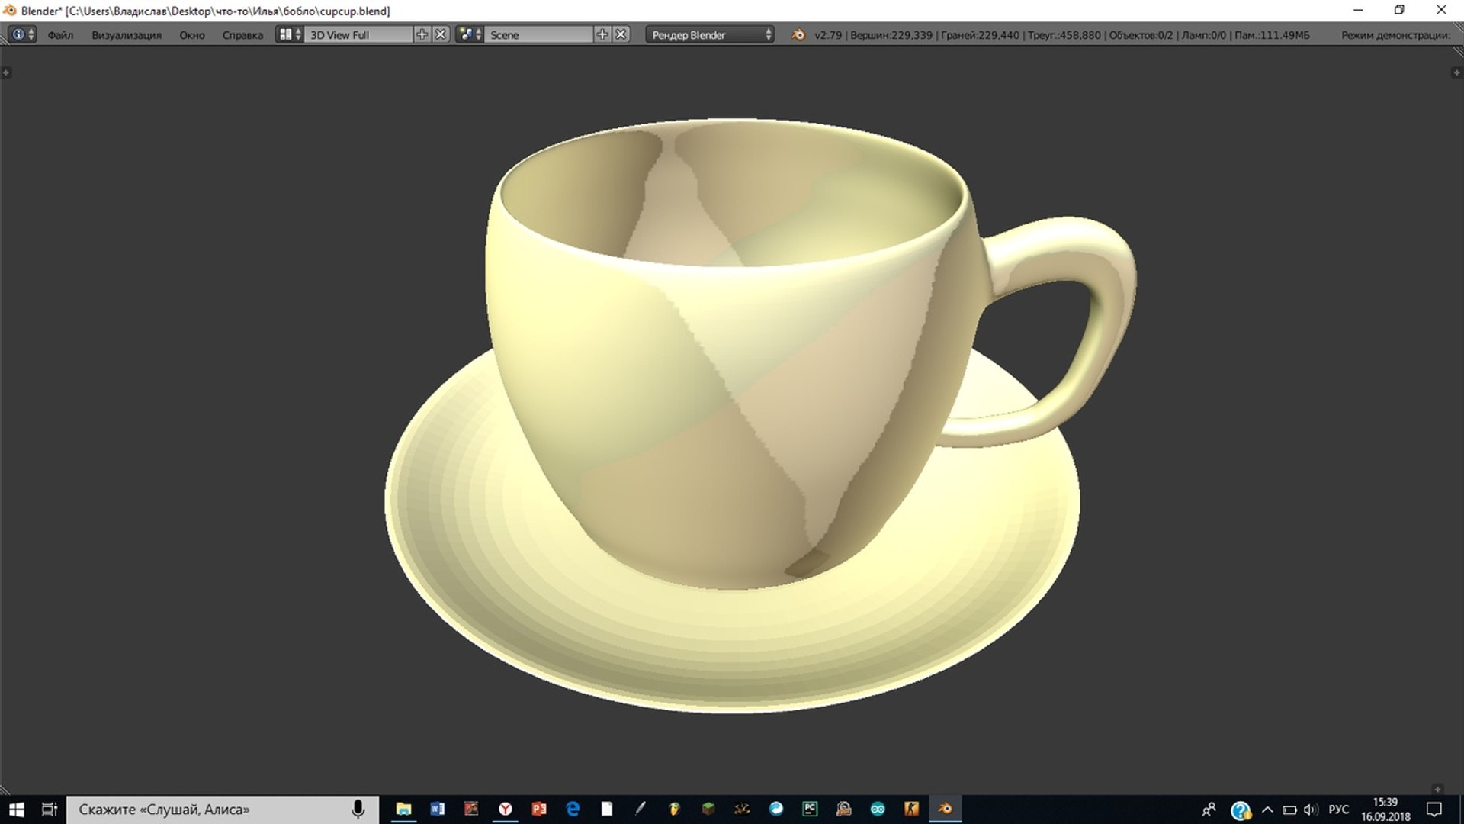
Task: Open the screen layout browse icon
Action: point(289,34)
